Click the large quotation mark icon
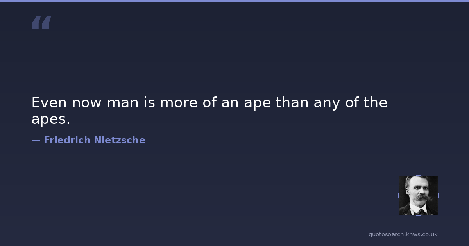This screenshot has width=469, height=246. (41, 23)
